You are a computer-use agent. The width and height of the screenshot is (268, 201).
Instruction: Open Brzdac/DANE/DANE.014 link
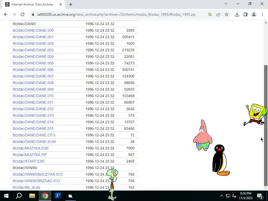click(x=33, y=122)
